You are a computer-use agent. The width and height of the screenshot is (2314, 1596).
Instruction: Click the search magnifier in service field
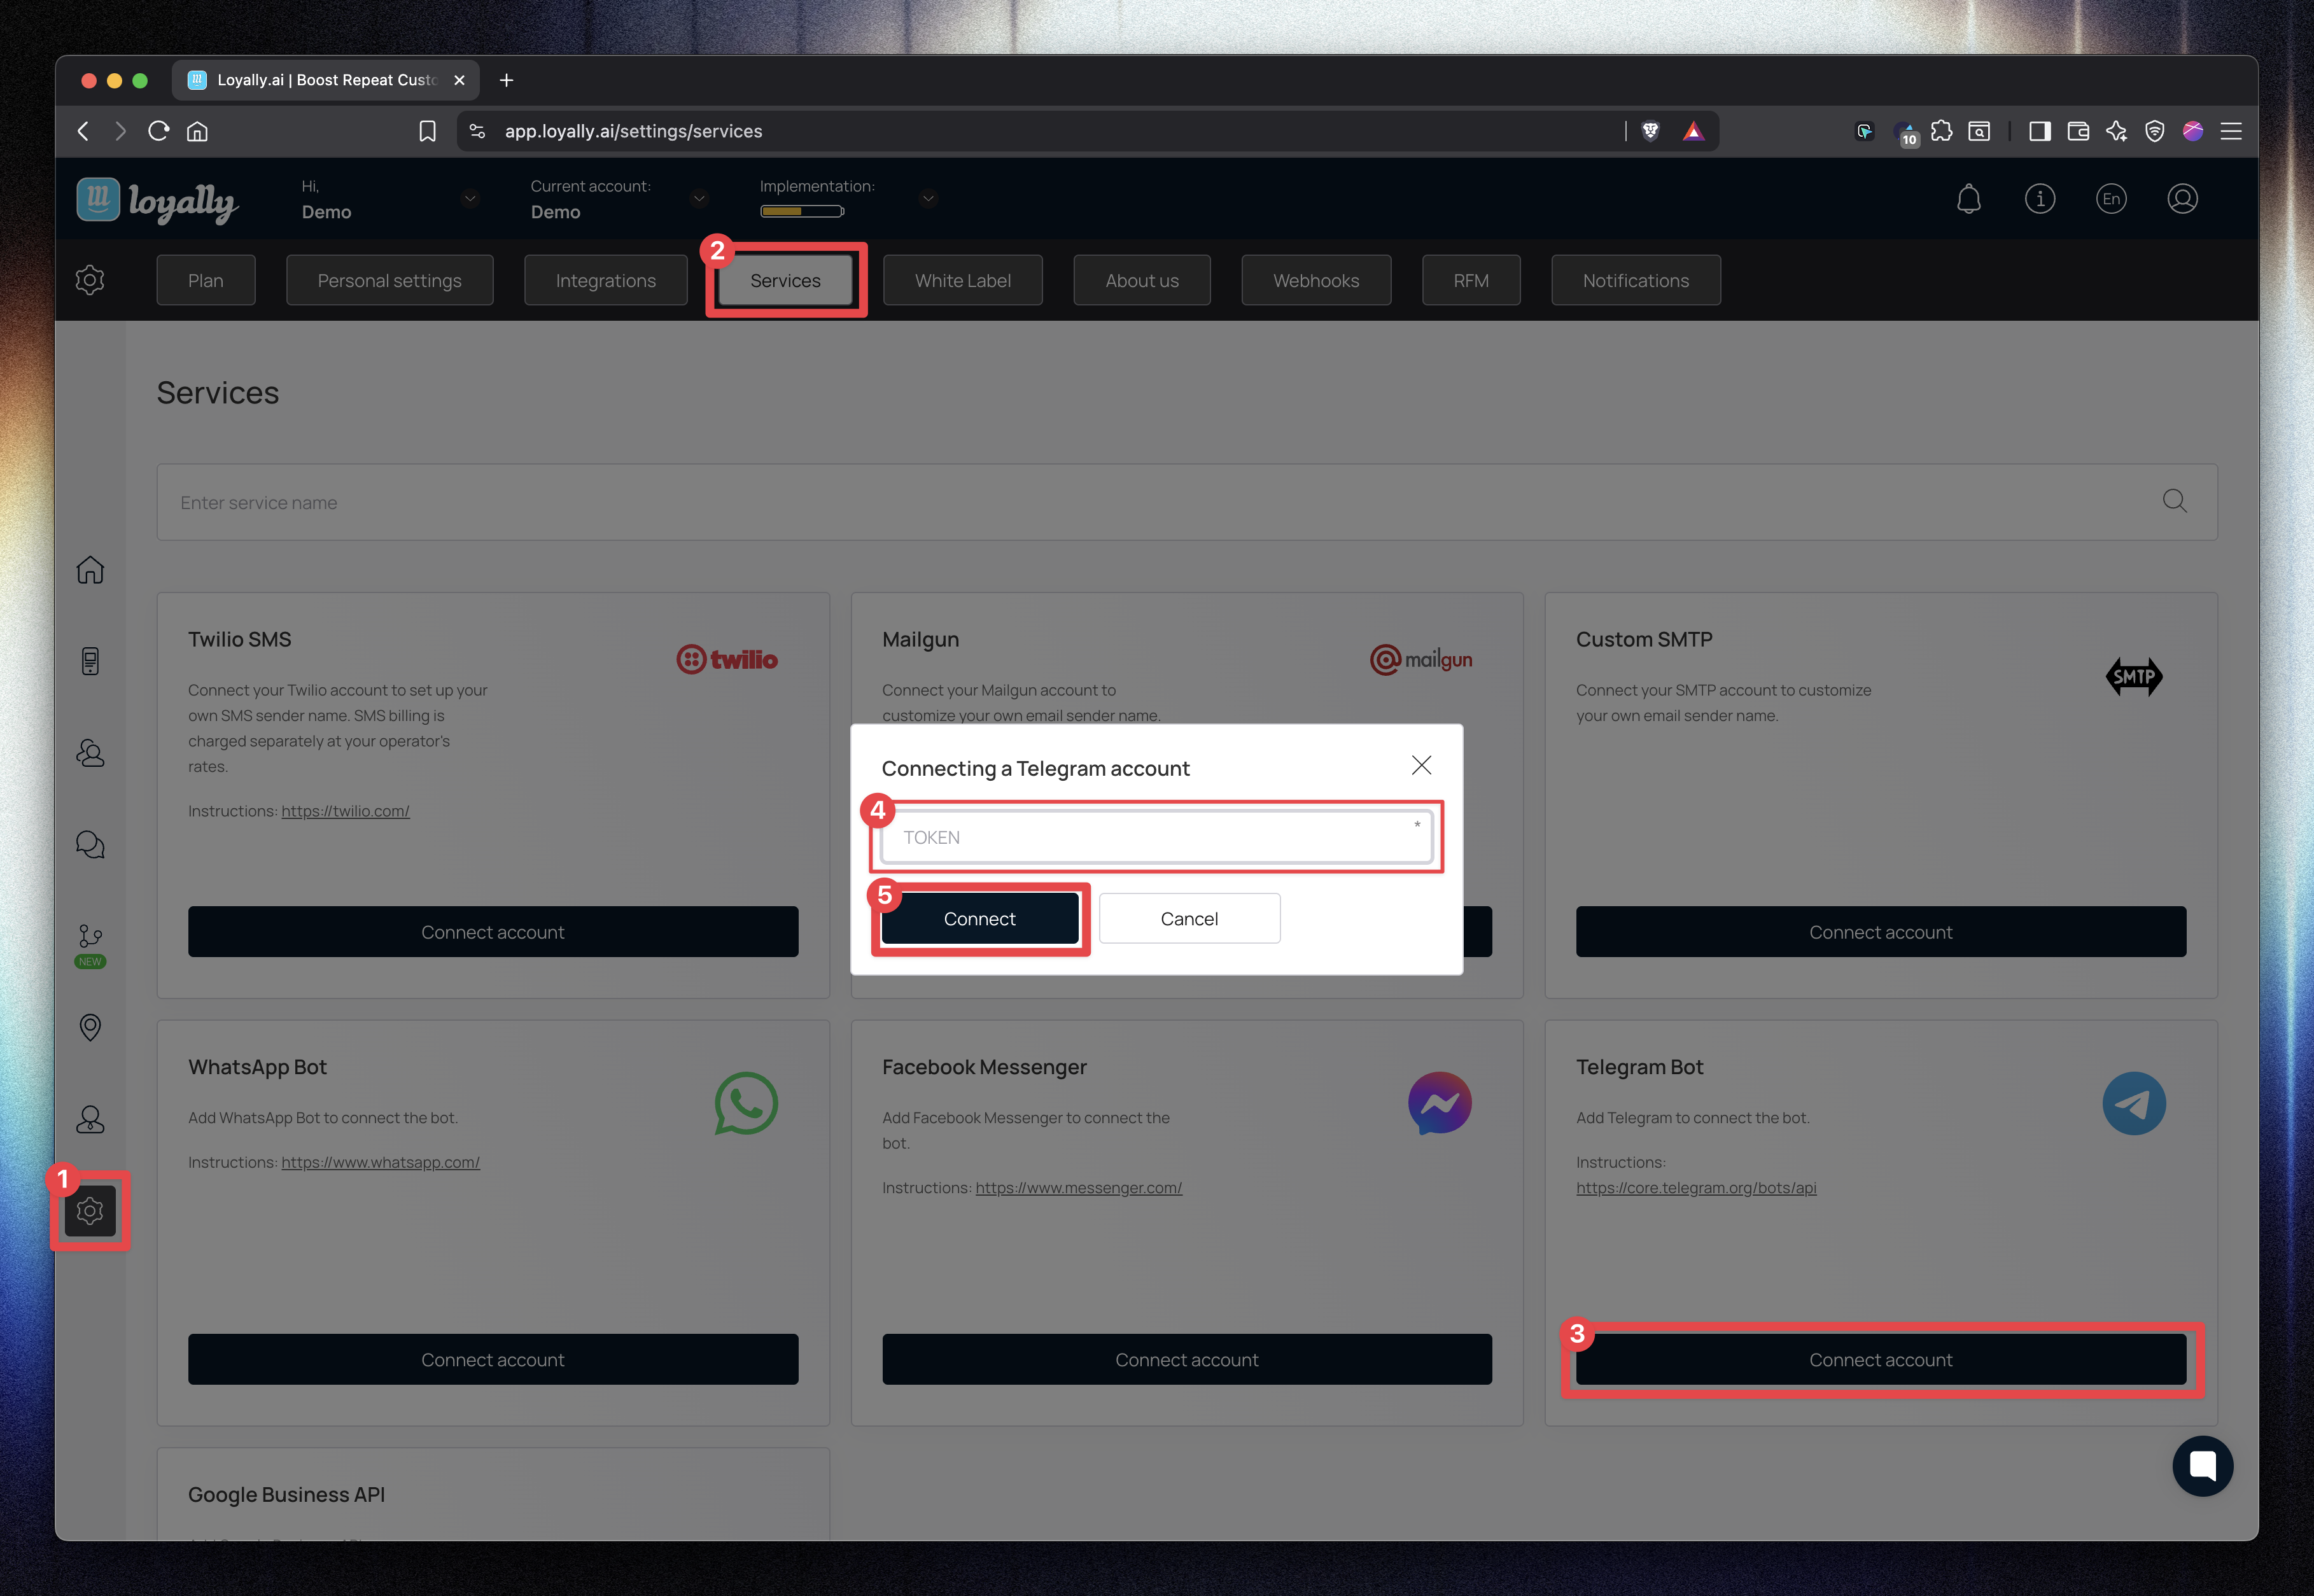click(x=2174, y=501)
